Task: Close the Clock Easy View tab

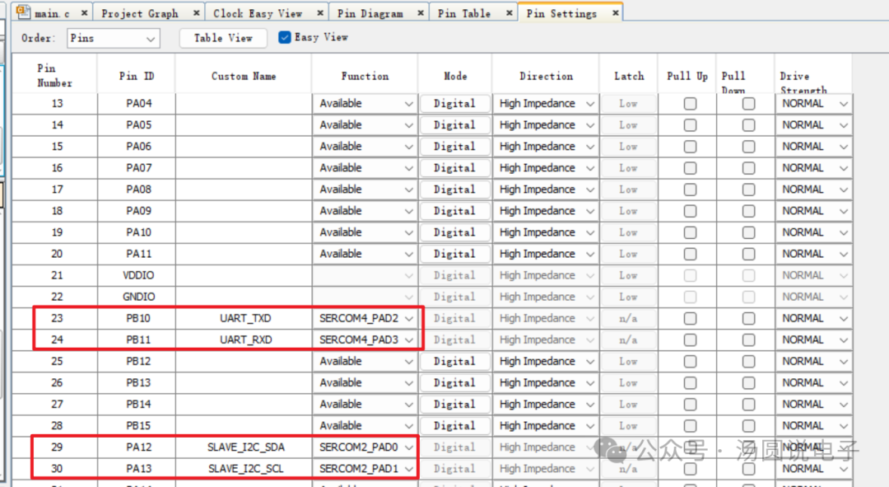Action: (x=320, y=12)
